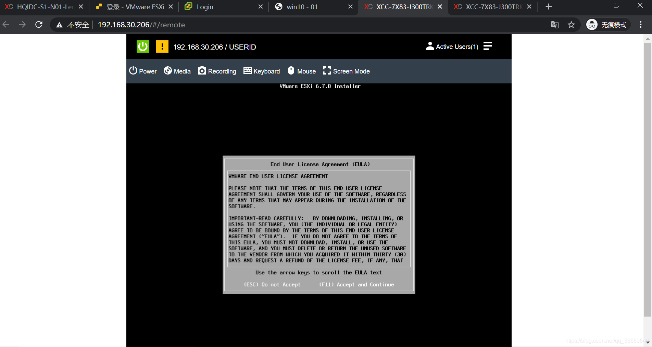Click 'VMware ESXi 6.7.0 Installer' title
This screenshot has height=347, width=652.
320,86
